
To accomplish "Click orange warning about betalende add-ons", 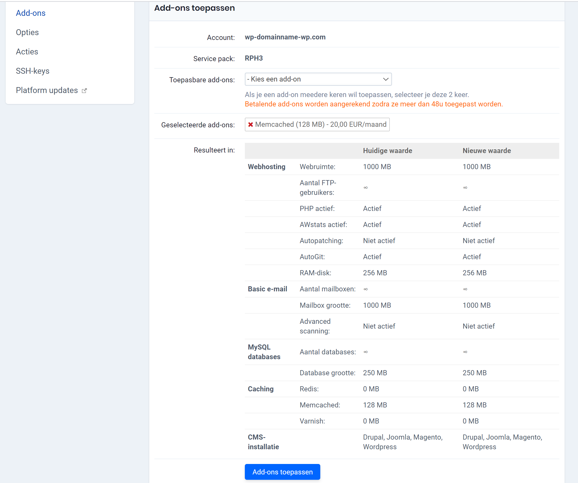I will pos(373,104).
